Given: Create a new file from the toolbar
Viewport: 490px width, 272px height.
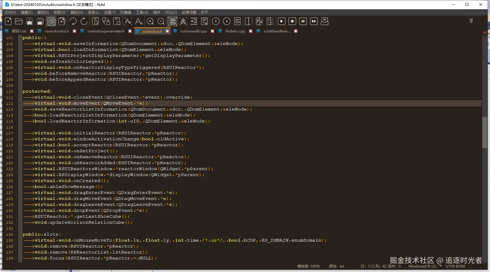Looking at the screenshot, I should (x=8, y=21).
